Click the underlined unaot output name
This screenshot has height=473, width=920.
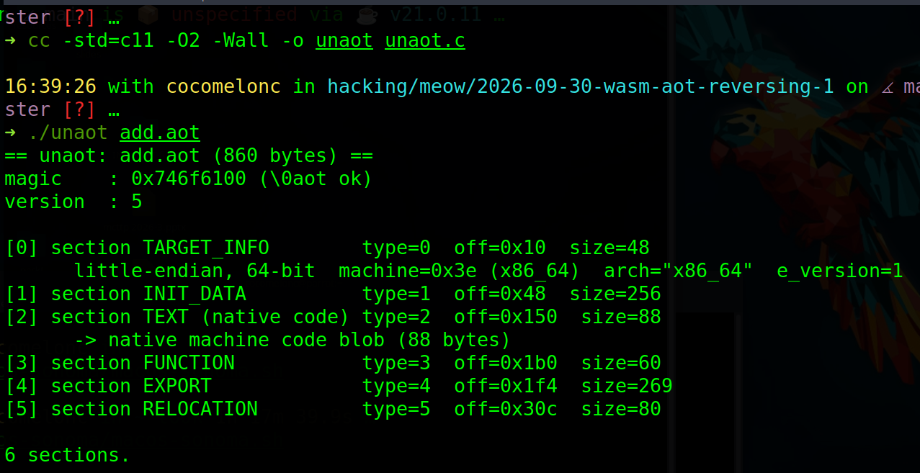coord(344,41)
